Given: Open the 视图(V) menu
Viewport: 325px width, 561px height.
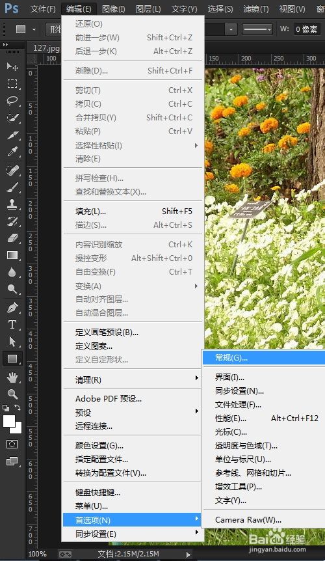Looking at the screenshot, I should click(x=292, y=9).
